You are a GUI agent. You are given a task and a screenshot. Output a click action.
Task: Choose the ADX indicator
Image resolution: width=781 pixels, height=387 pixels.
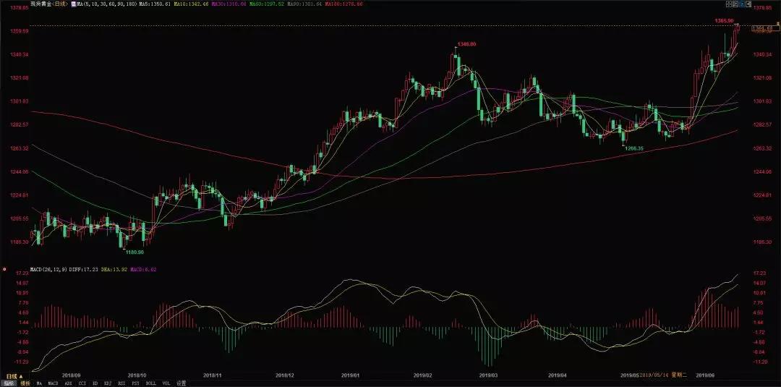pyautogui.click(x=69, y=383)
